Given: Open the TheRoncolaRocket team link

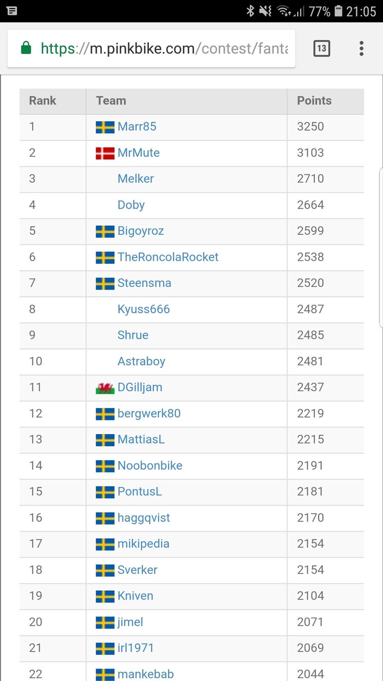Looking at the screenshot, I should coord(168,257).
